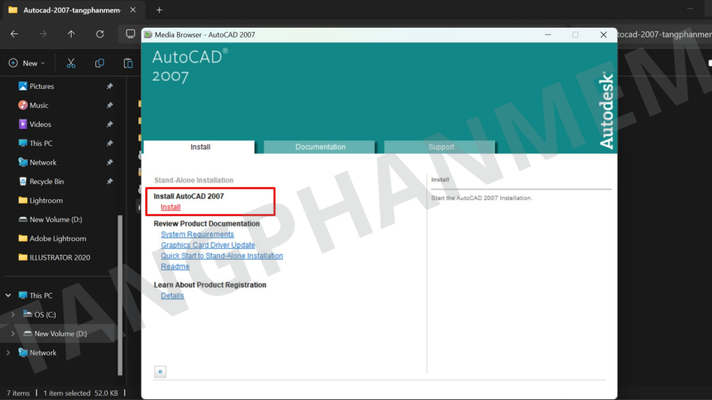Click the red Install link
Image resolution: width=712 pixels, height=400 pixels.
click(x=170, y=207)
